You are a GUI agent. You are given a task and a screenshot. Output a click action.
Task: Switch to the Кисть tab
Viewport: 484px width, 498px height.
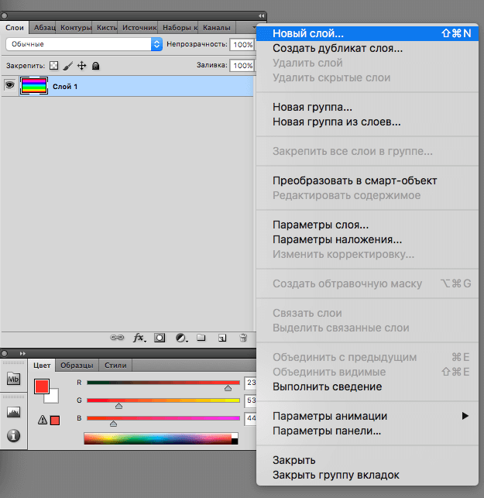(105, 28)
